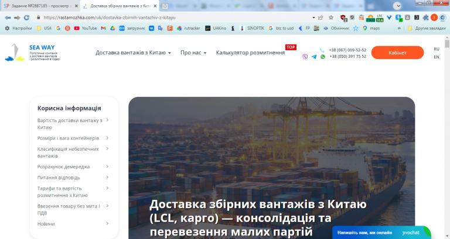Open the FP bookmark
The height and width of the screenshot is (239, 450).
(x=304, y=28)
